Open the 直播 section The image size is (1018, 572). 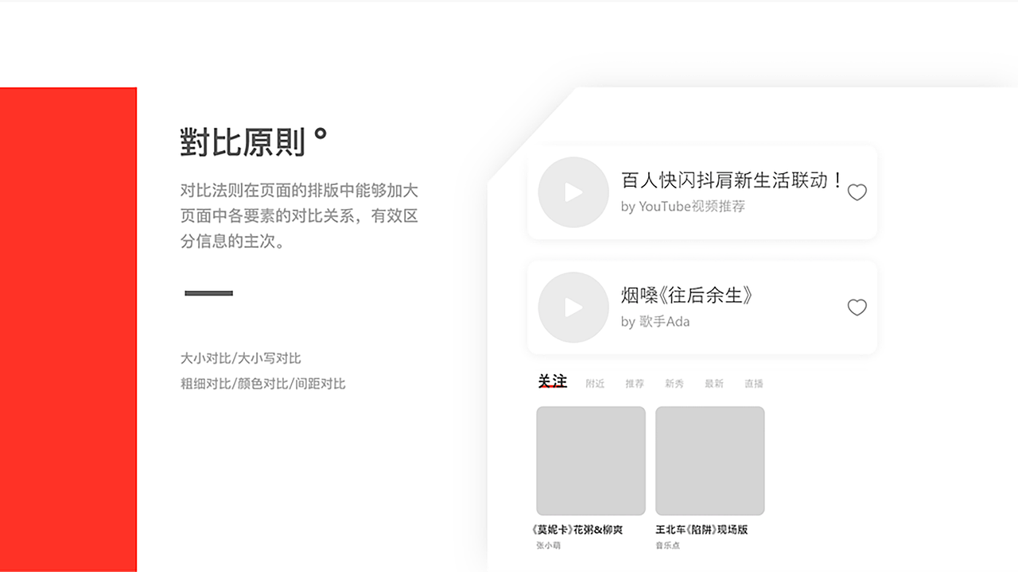tap(753, 384)
